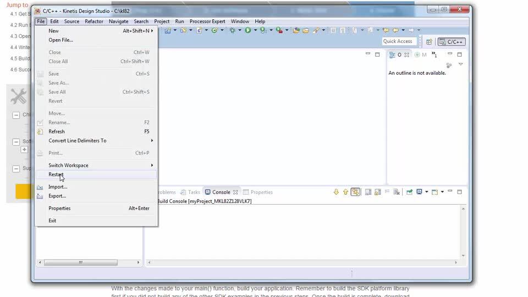
Task: Click the Display Selected Console monitor icon
Action: (419, 191)
